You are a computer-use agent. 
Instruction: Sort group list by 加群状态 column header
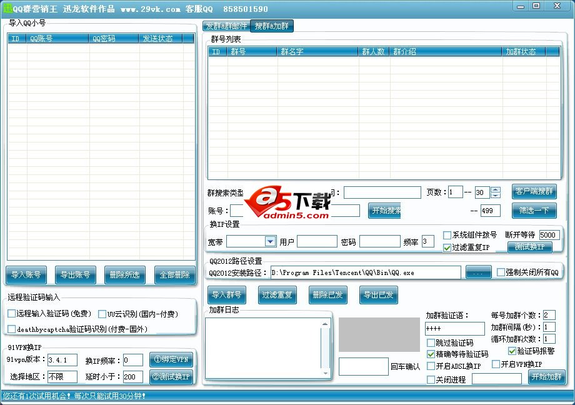click(523, 52)
